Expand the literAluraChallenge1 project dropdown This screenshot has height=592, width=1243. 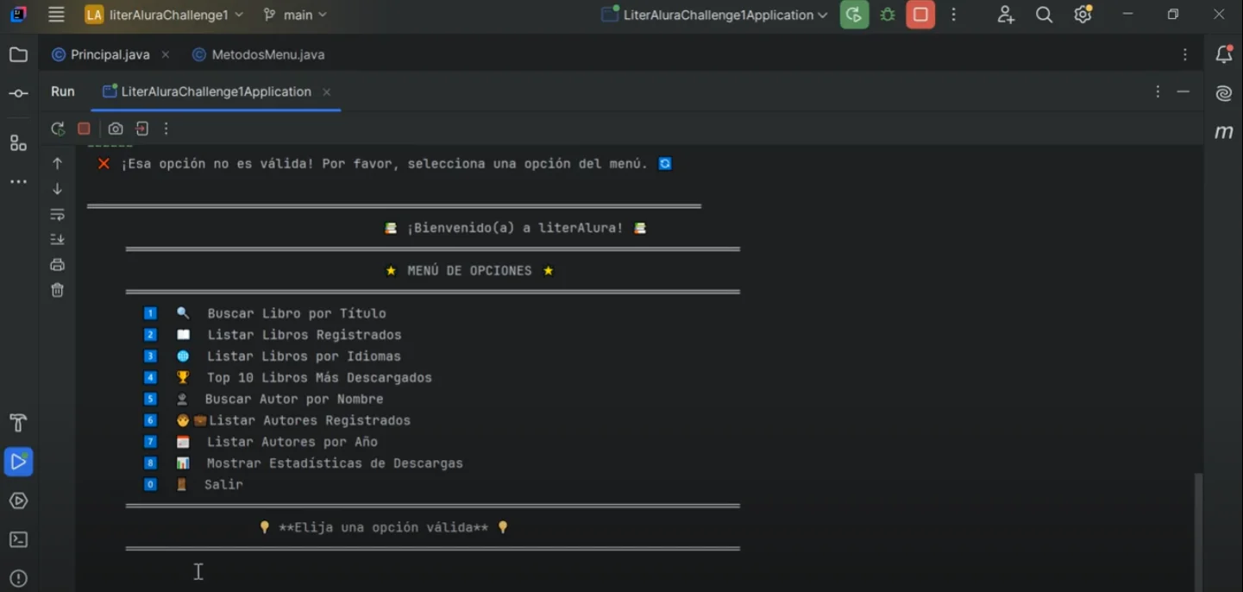[x=164, y=15]
